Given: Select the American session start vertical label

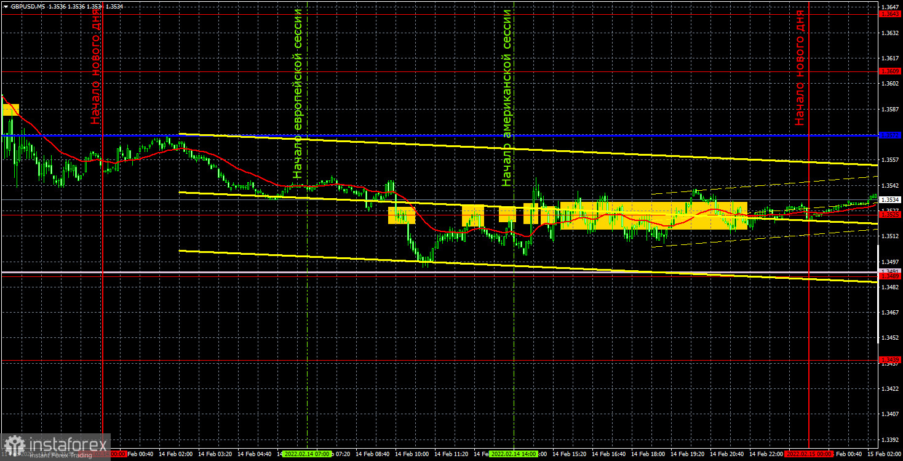Looking at the screenshot, I should pyautogui.click(x=507, y=98).
